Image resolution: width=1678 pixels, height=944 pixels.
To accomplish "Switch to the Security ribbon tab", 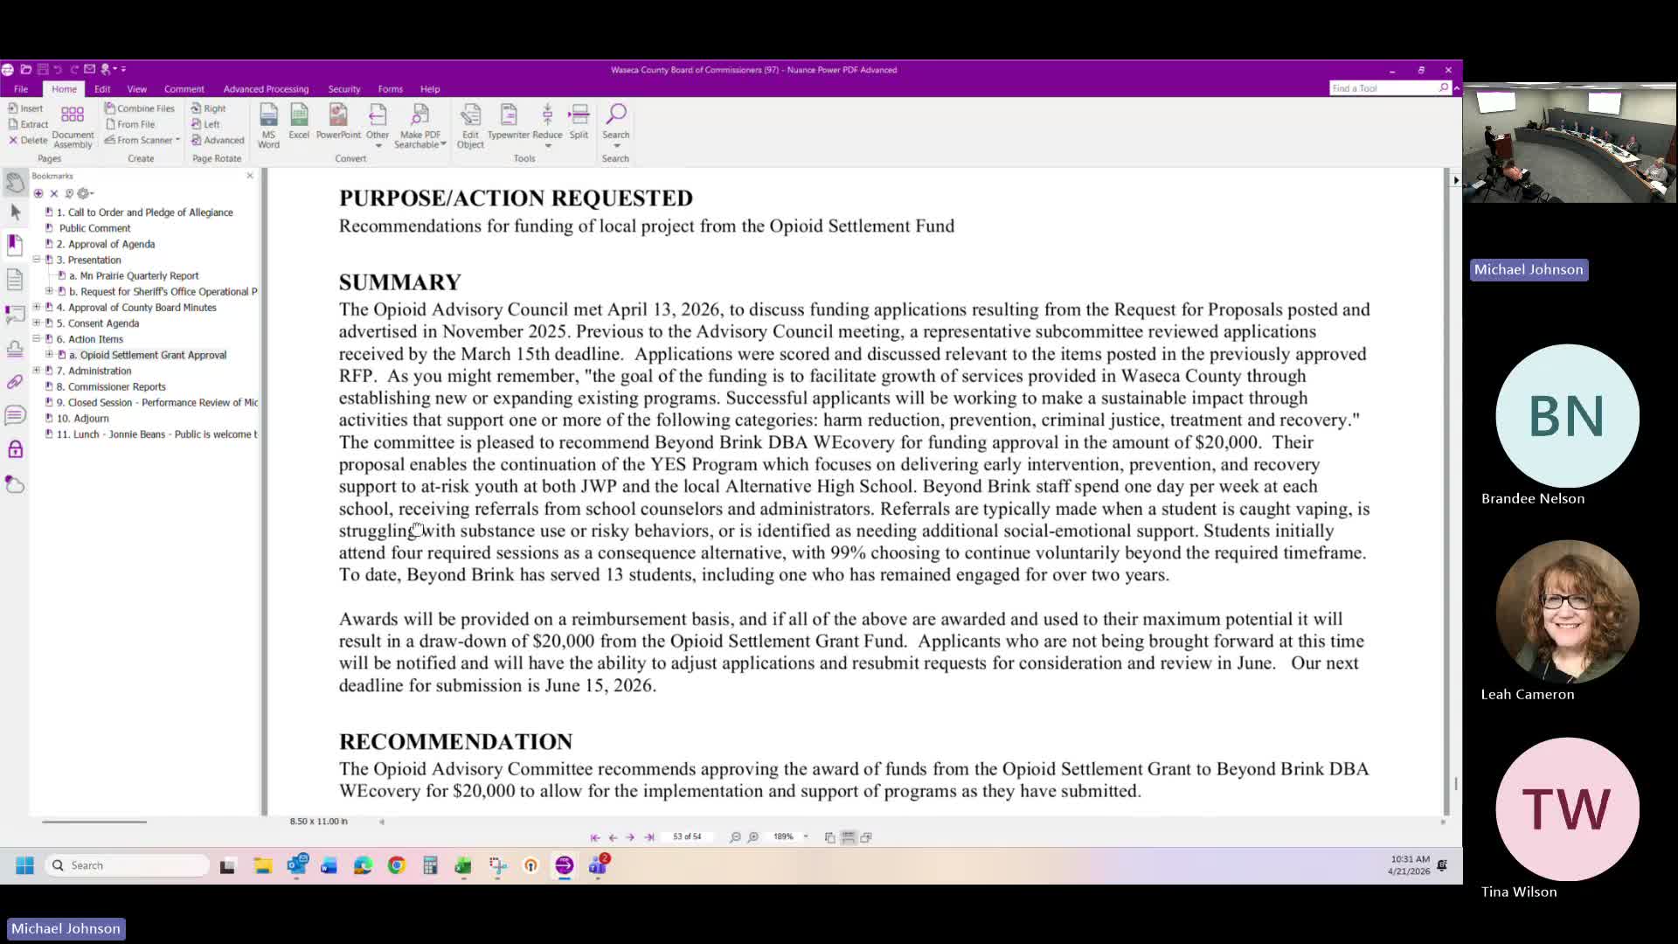I will click(x=344, y=88).
